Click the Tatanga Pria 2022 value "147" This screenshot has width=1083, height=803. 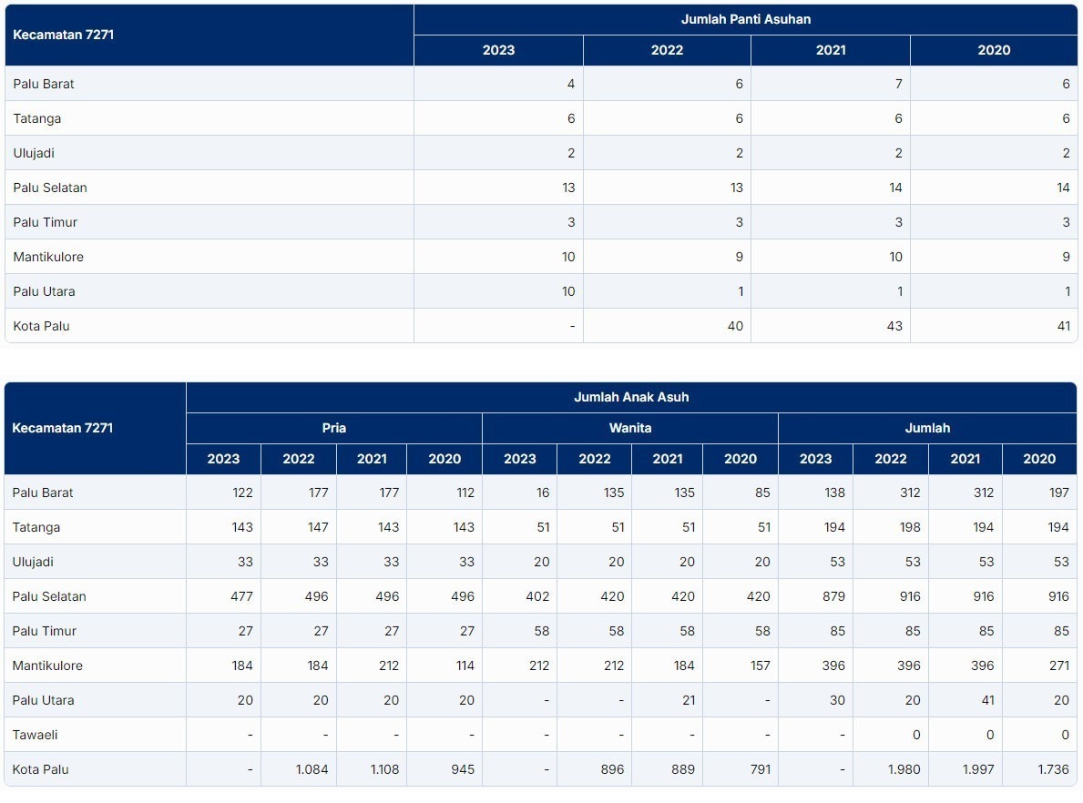click(318, 527)
